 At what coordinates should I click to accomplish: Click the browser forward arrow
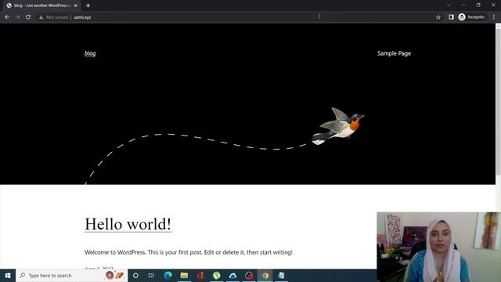(x=17, y=17)
